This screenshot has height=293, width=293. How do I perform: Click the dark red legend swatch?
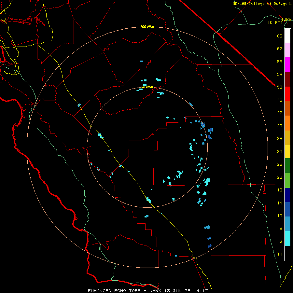point(287,79)
